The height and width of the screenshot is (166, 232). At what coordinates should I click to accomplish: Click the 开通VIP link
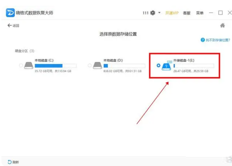(172, 13)
